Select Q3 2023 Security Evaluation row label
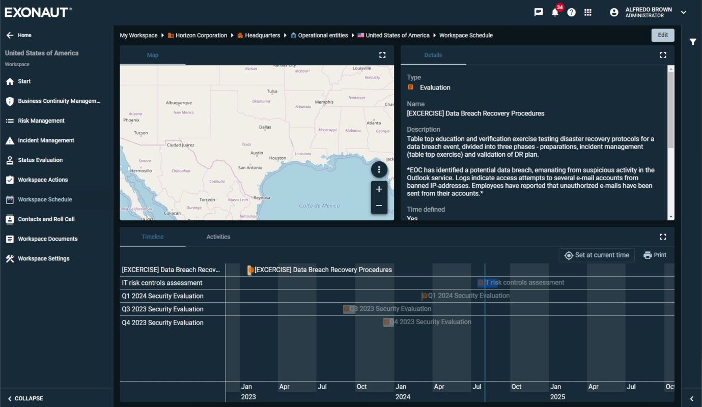 [162, 309]
